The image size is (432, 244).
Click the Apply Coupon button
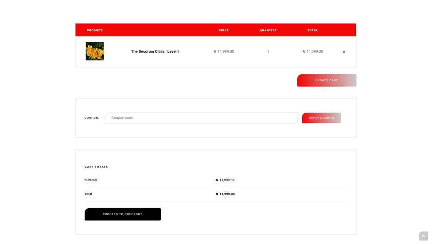pos(321,118)
